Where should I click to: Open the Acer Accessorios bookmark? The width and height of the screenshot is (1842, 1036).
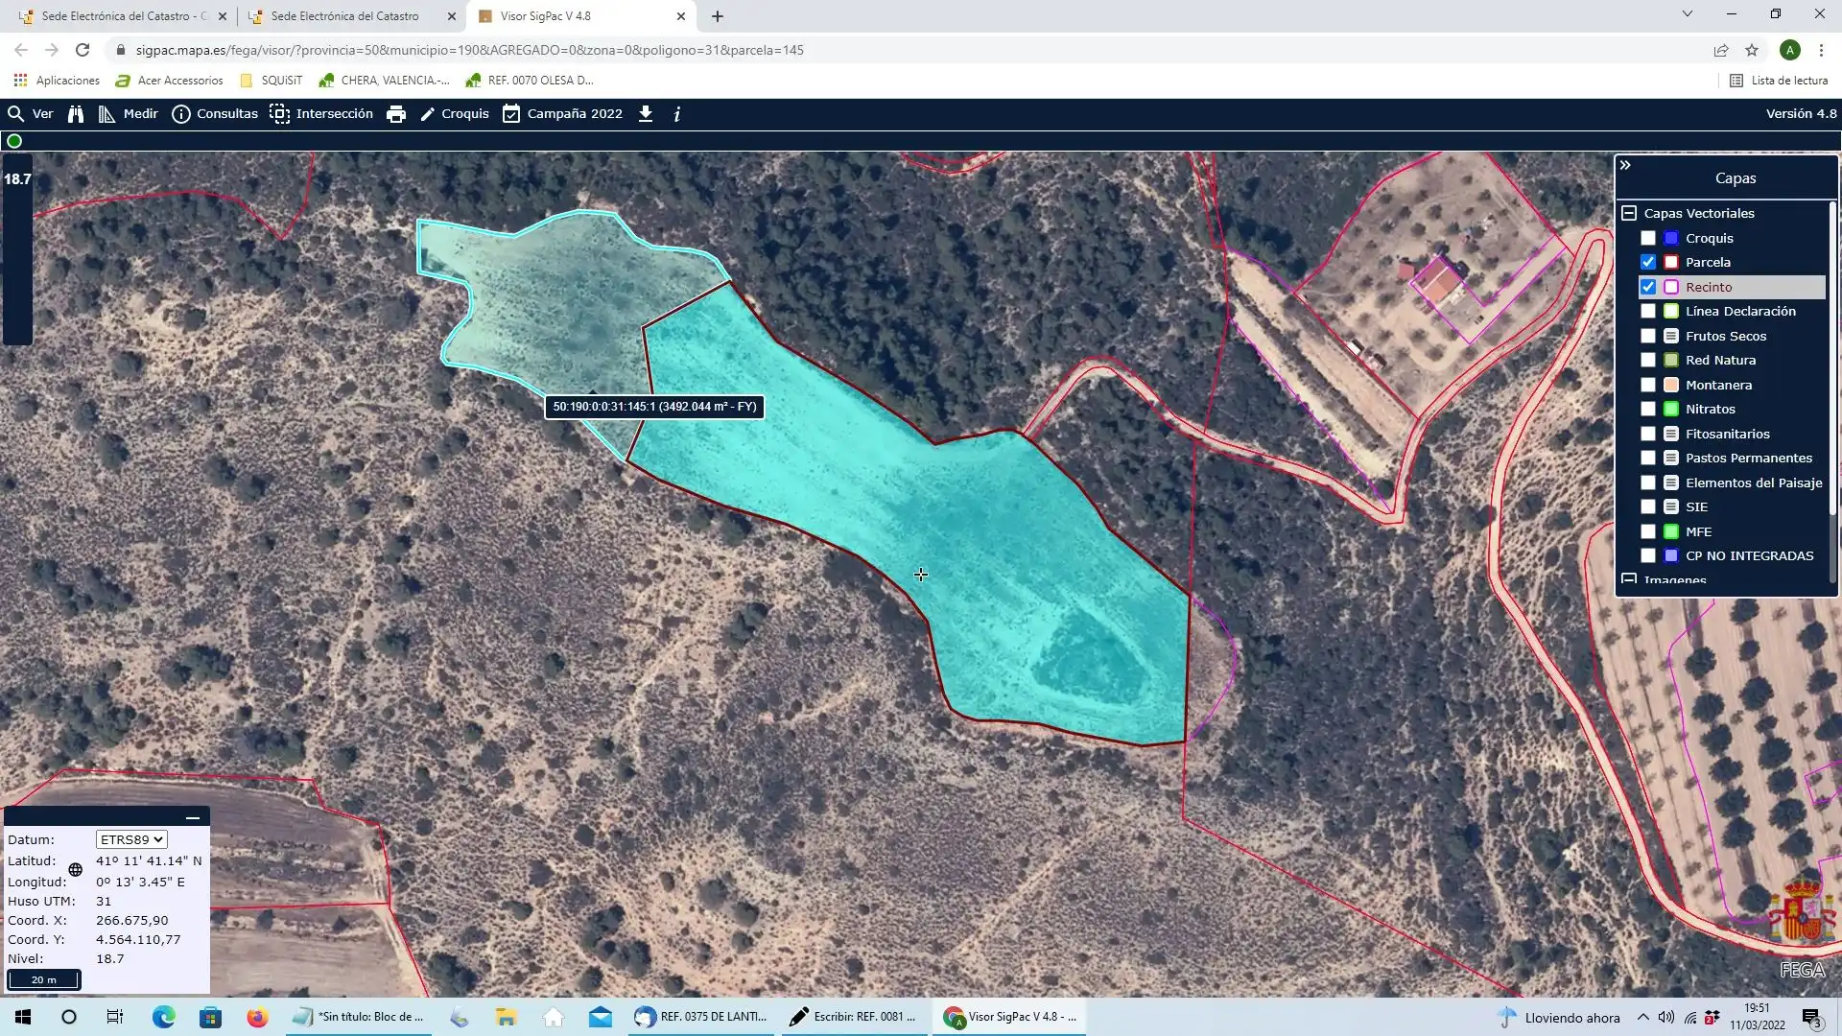(x=169, y=81)
